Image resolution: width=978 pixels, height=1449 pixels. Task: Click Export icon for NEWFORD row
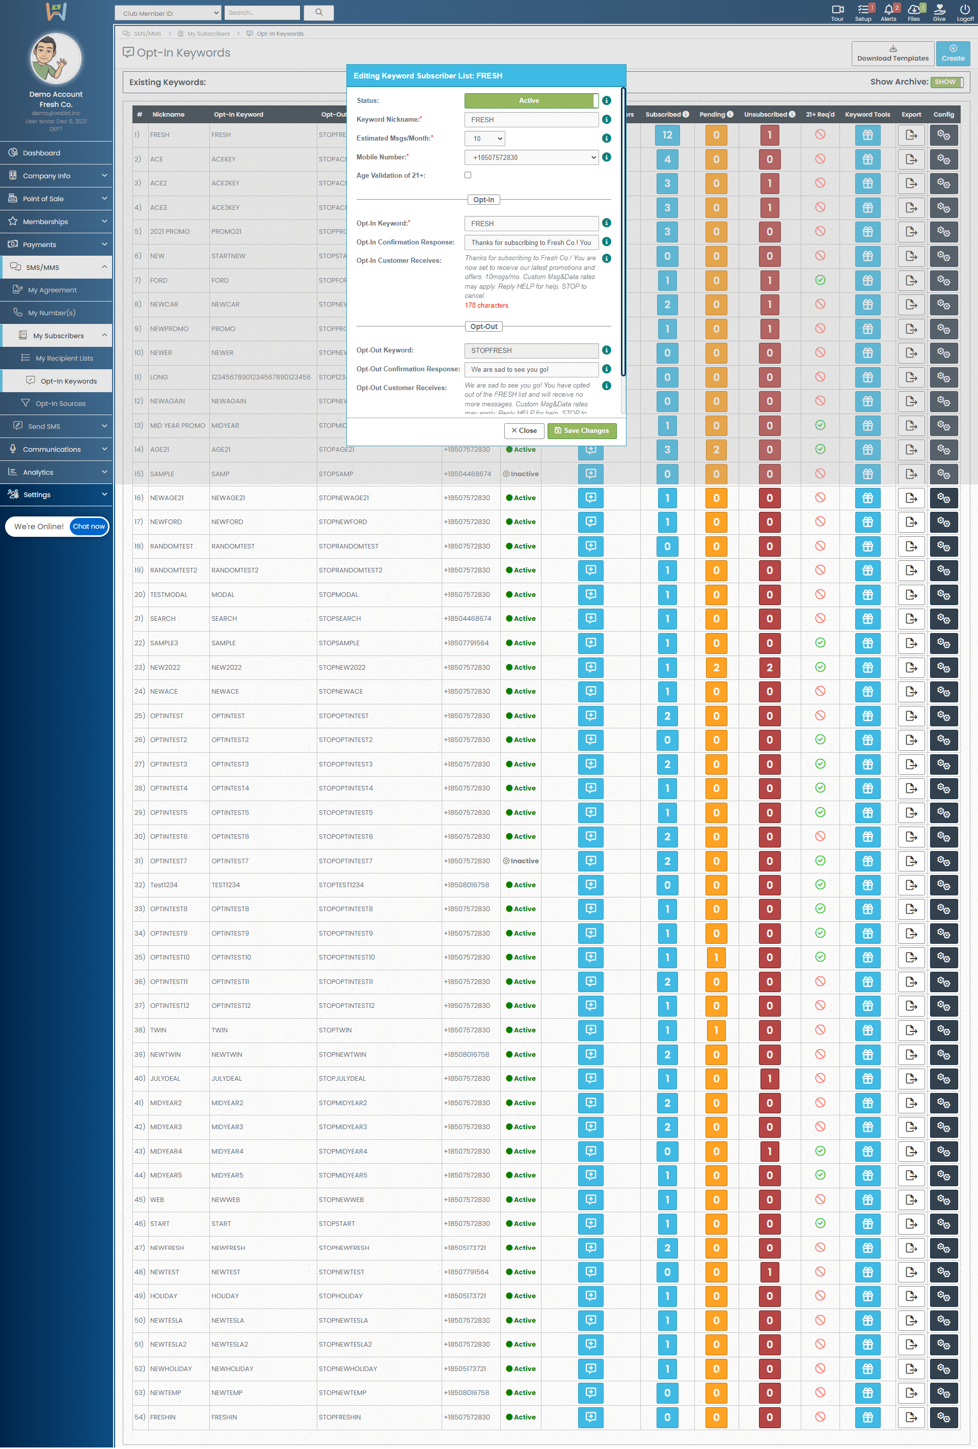click(x=911, y=522)
